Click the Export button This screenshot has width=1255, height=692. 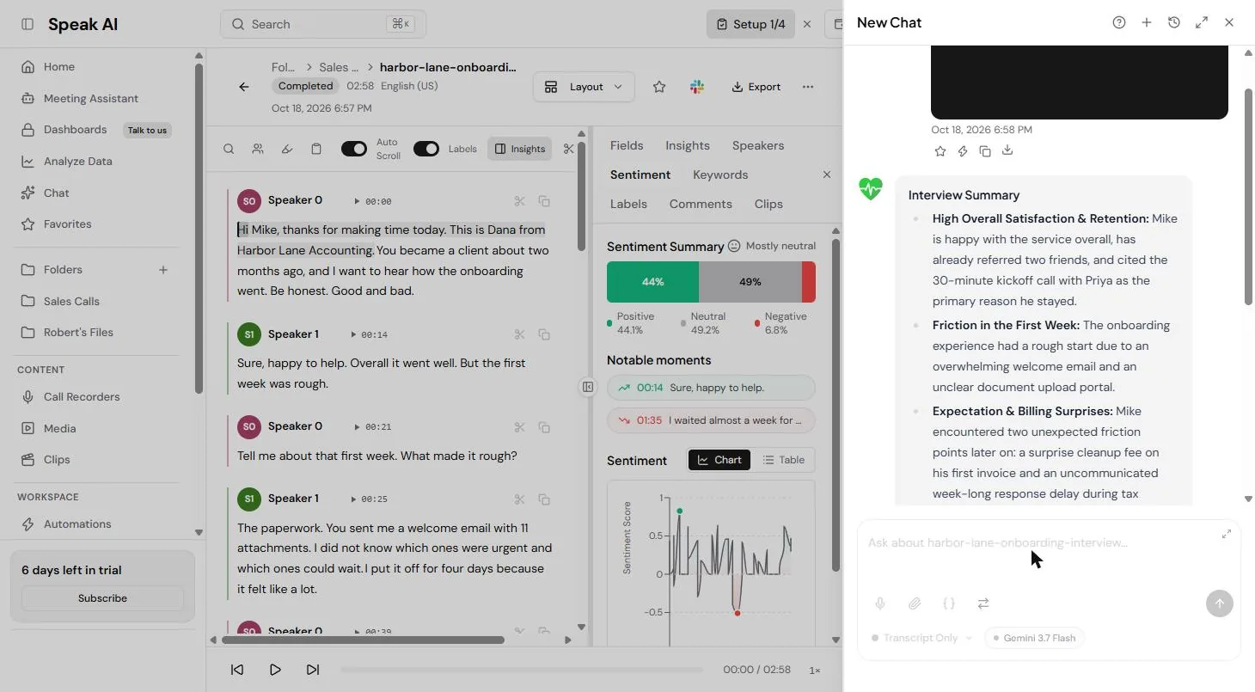(x=756, y=87)
